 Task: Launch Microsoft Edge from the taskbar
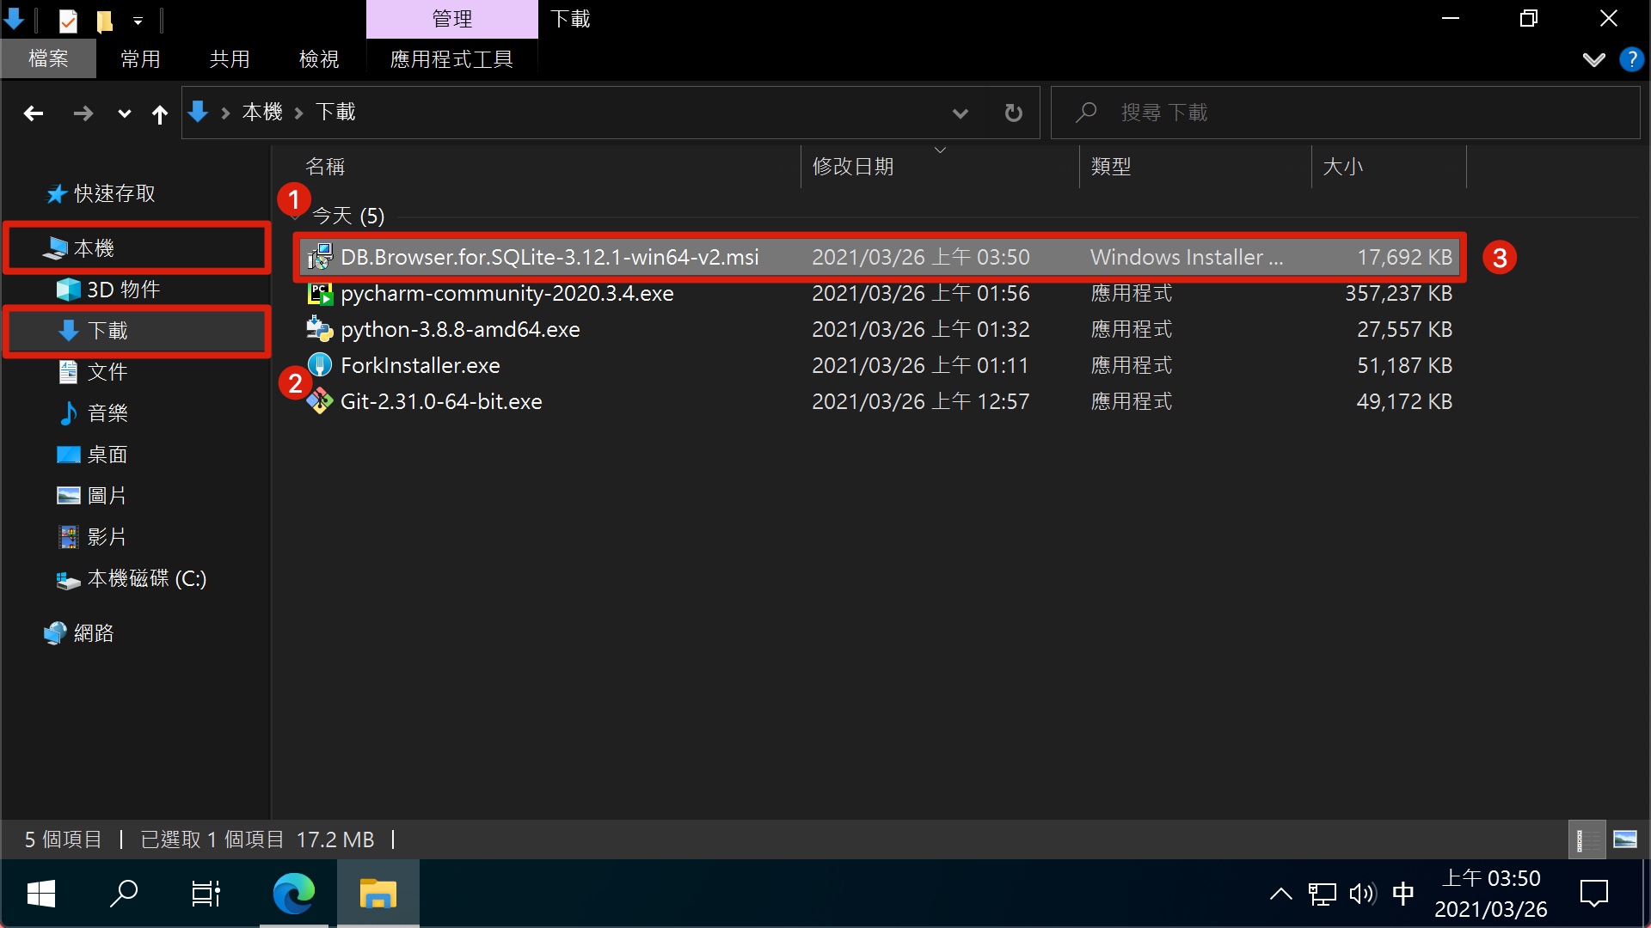coord(294,894)
